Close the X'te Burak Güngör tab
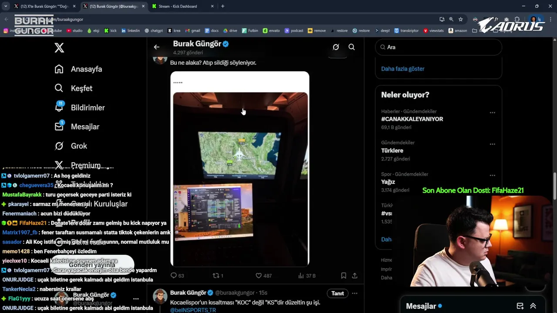Image resolution: width=557 pixels, height=313 pixels. pos(74,6)
